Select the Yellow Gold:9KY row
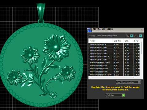 [x=114, y=45]
